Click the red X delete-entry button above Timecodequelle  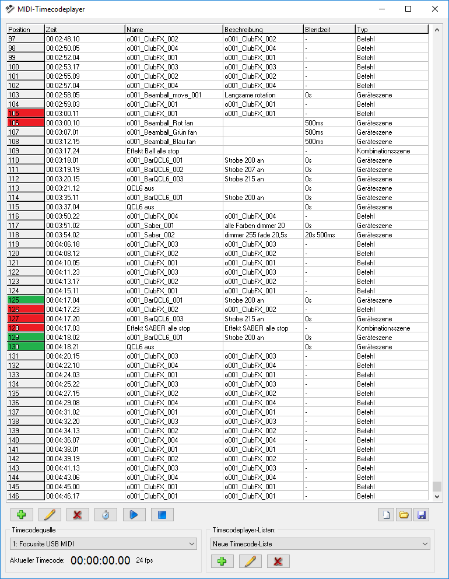tap(78, 515)
